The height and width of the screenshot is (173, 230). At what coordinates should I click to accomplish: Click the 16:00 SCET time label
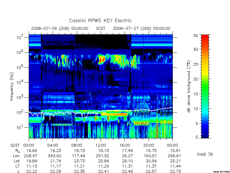(x=125, y=146)
